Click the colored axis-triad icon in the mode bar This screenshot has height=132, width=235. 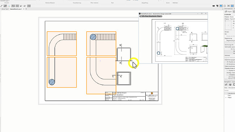click(9, 6)
